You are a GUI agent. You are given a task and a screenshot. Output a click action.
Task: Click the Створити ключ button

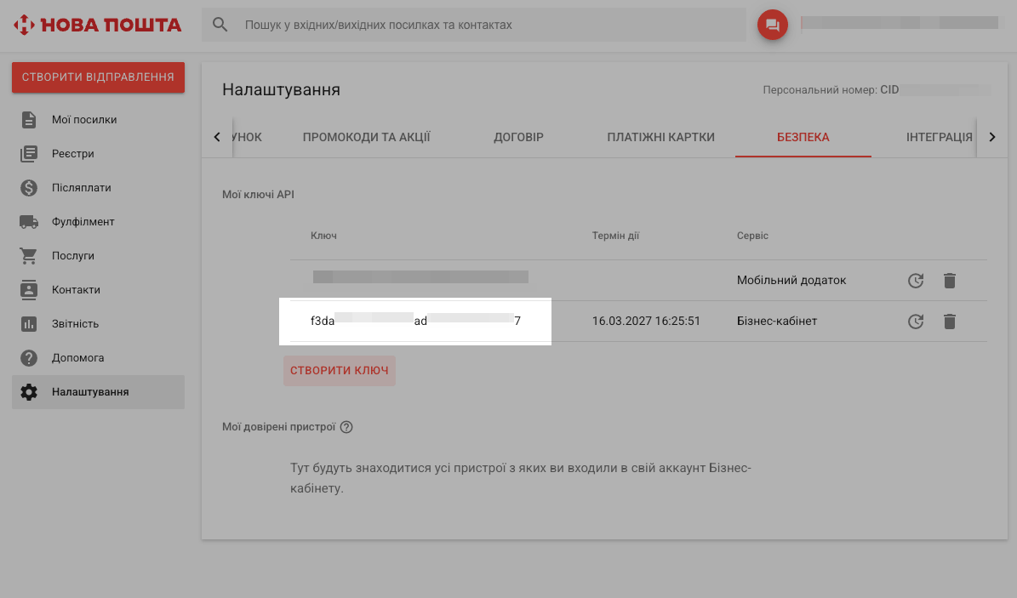[x=340, y=371]
